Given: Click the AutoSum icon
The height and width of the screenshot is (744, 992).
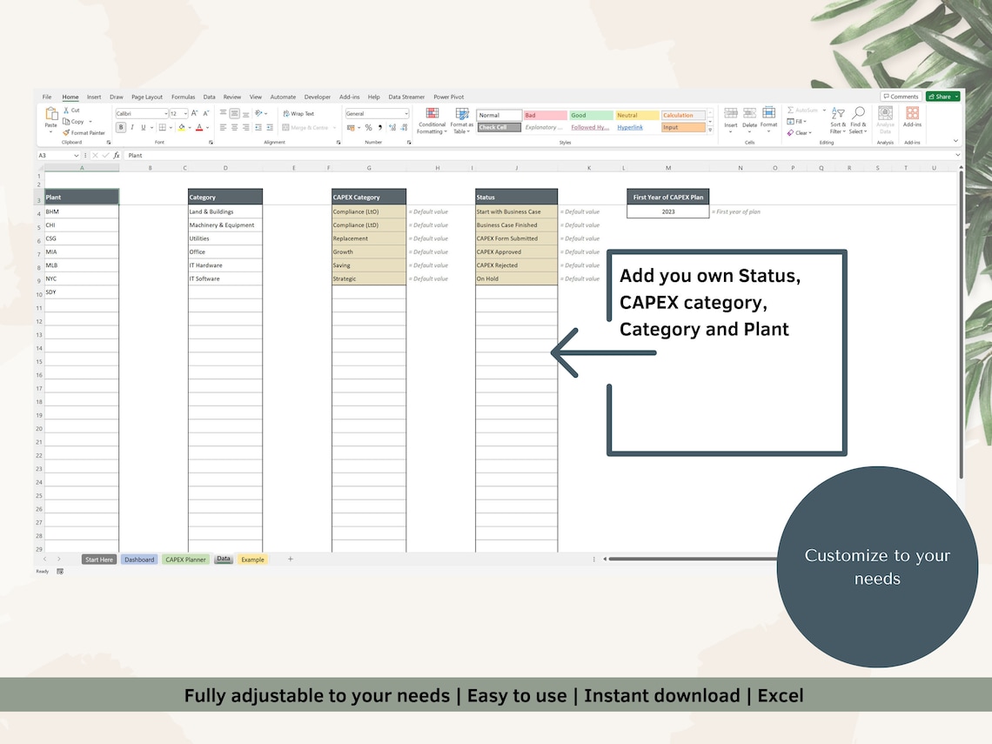Looking at the screenshot, I should 801,110.
